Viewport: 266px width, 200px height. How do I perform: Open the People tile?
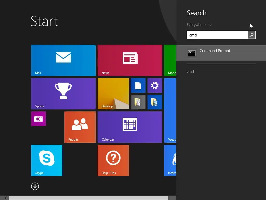pos(80,127)
